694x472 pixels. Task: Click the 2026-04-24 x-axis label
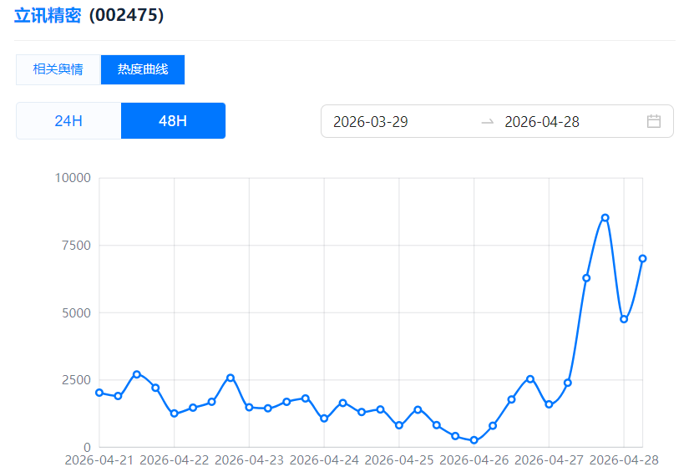pyautogui.click(x=324, y=460)
